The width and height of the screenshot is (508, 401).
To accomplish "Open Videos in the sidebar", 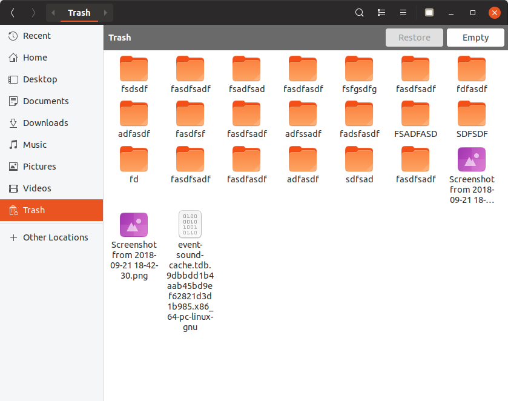I will [x=51, y=188].
